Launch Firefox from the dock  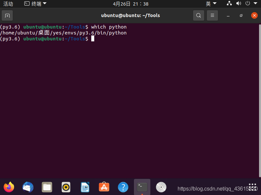click(9, 187)
